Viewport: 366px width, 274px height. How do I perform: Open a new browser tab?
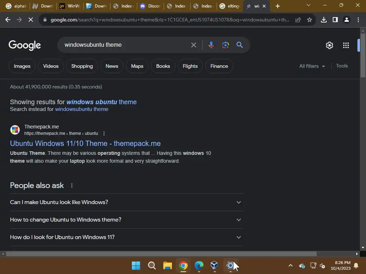coord(277,6)
